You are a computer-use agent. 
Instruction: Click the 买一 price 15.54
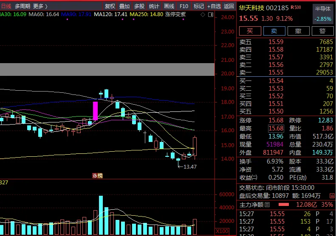(x=276, y=81)
